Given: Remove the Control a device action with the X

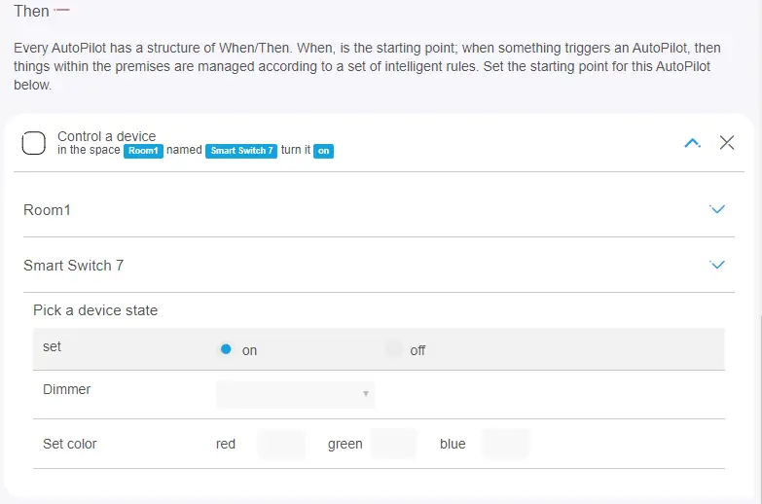Looking at the screenshot, I should click(727, 143).
